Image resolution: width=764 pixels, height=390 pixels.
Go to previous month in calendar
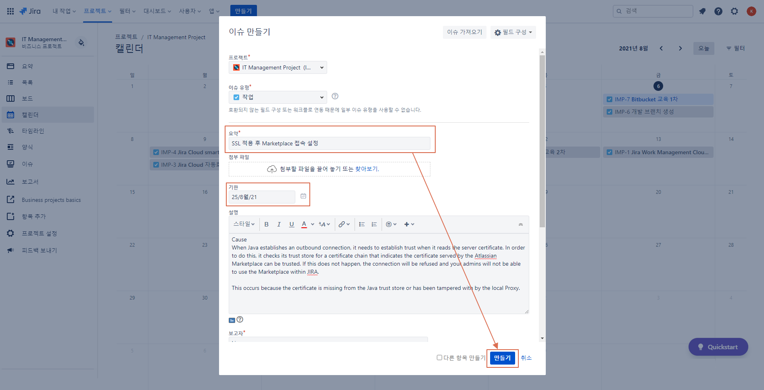point(661,48)
